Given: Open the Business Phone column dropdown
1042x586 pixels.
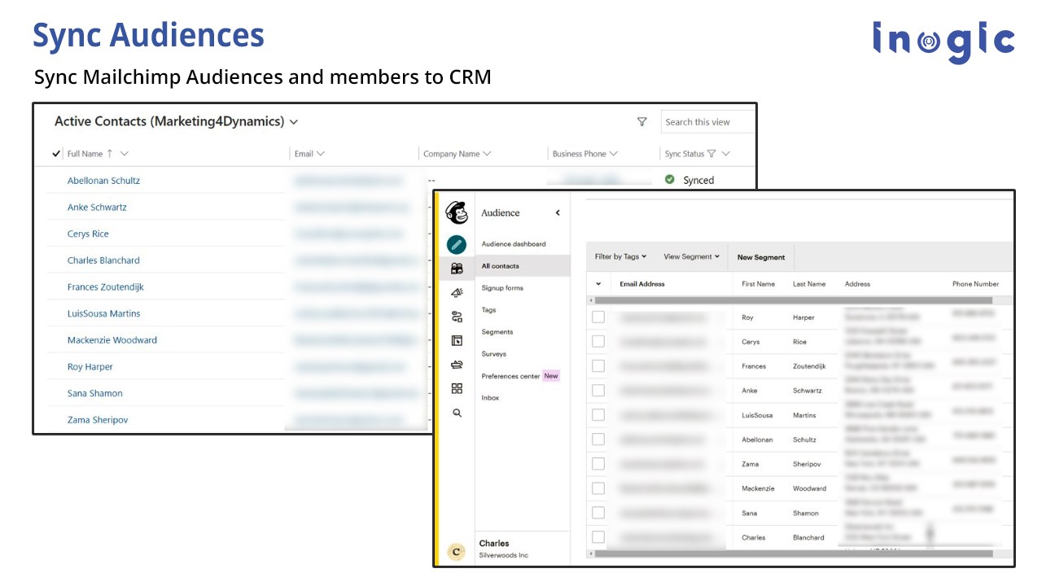Looking at the screenshot, I should 613,153.
